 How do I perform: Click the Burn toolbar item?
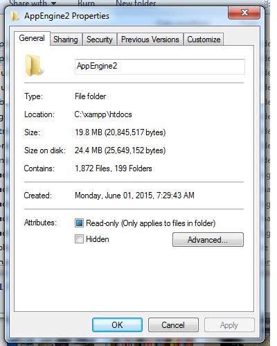(x=86, y=3)
